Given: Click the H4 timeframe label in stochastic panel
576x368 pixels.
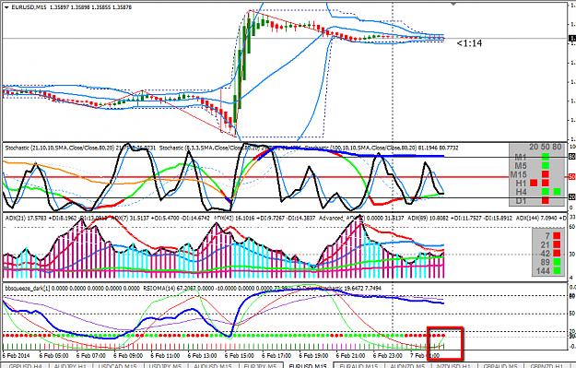Looking at the screenshot, I should pos(521,192).
